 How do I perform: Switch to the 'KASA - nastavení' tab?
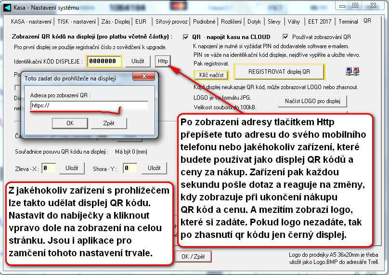tap(32, 22)
